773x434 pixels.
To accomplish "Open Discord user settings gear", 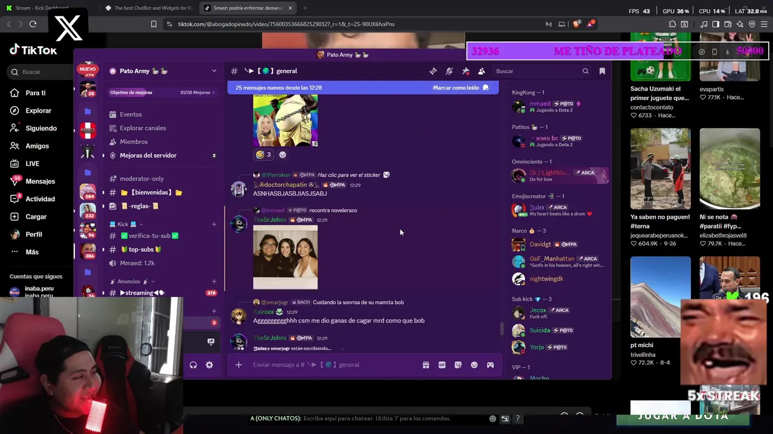I will pos(209,365).
